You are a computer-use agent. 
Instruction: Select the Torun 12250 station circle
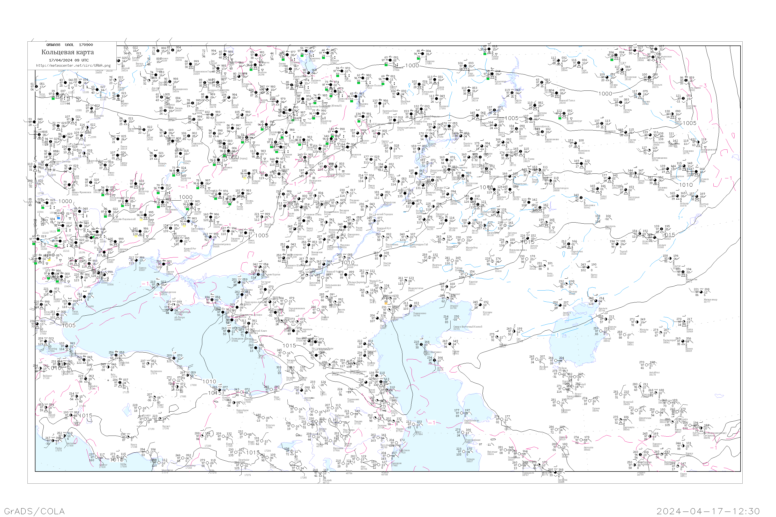(x=37, y=86)
